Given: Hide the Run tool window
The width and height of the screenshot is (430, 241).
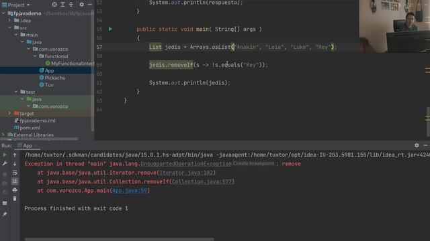Looking at the screenshot, I should coord(425,145).
